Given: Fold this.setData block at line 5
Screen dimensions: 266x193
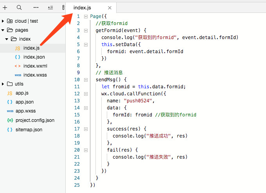Looking at the screenshot, I should click(x=86, y=45).
